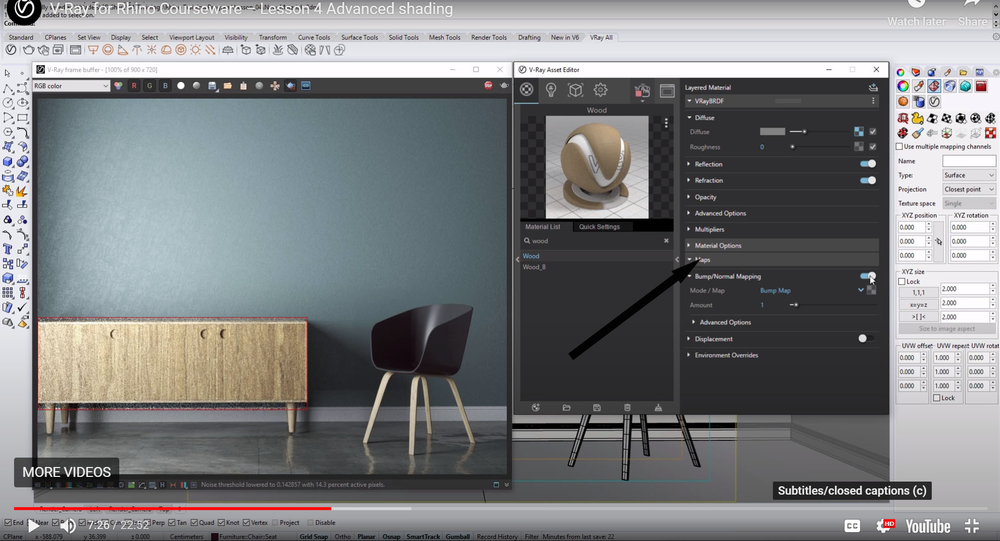Click the V-Ray dome light icon in toolbar
The image size is (1000, 541).
pos(166,50)
